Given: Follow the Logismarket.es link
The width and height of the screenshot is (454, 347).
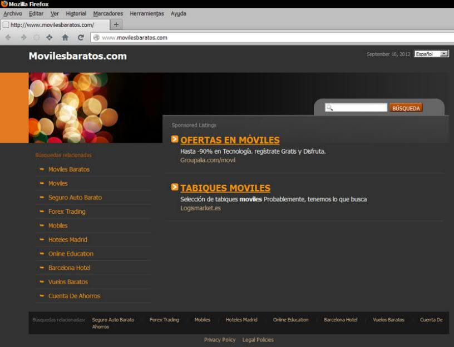Looking at the screenshot, I should [x=200, y=208].
